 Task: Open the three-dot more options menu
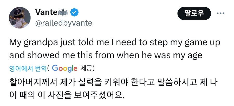pyautogui.click(x=220, y=13)
